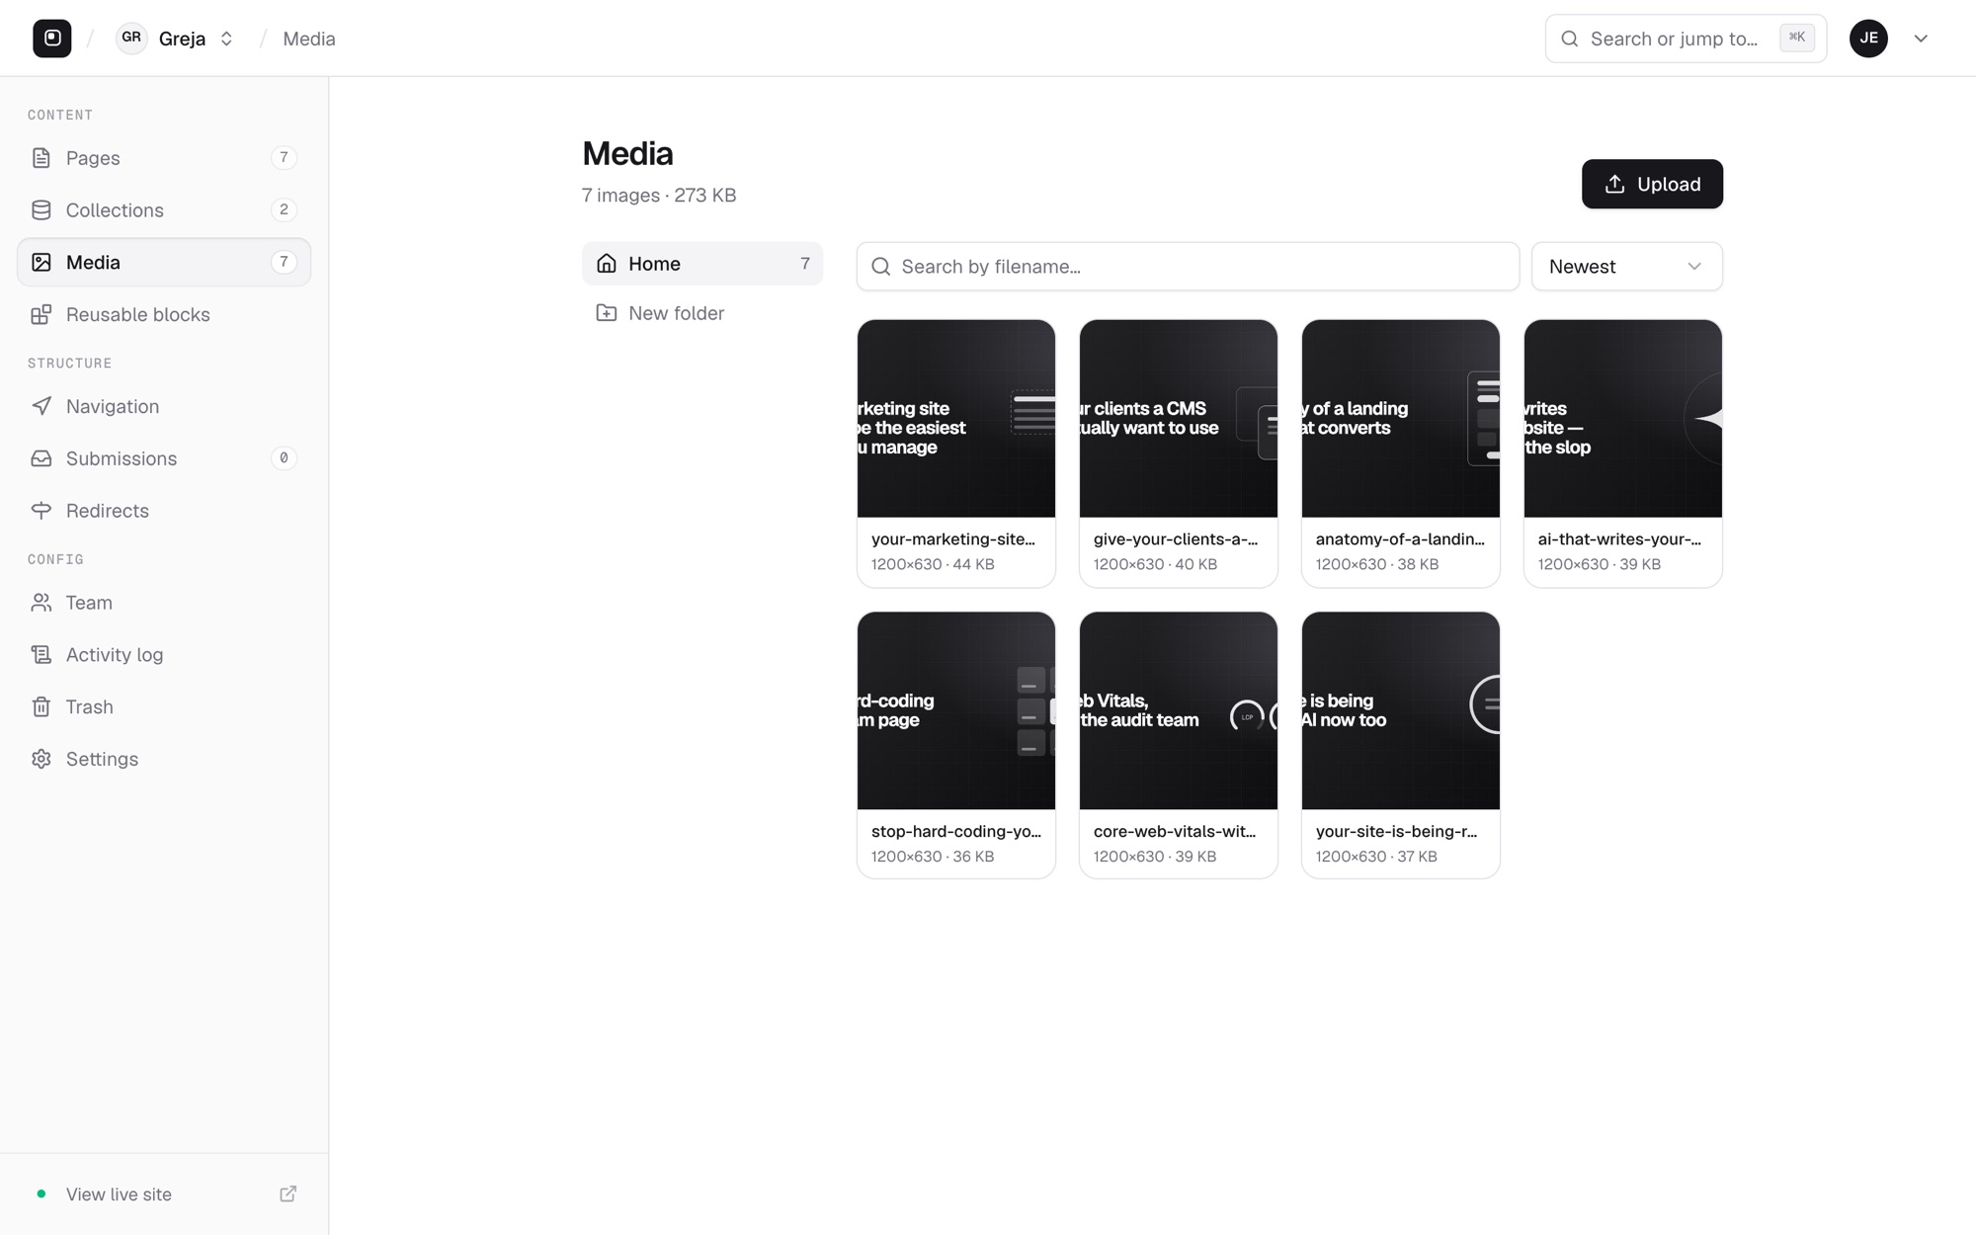View the Activity log

pyautogui.click(x=164, y=655)
